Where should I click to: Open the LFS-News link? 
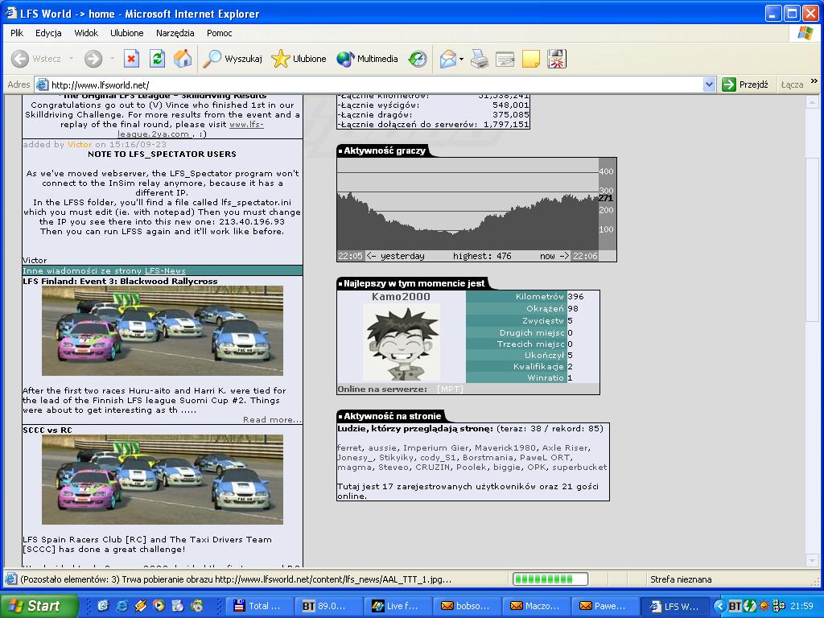tap(165, 270)
